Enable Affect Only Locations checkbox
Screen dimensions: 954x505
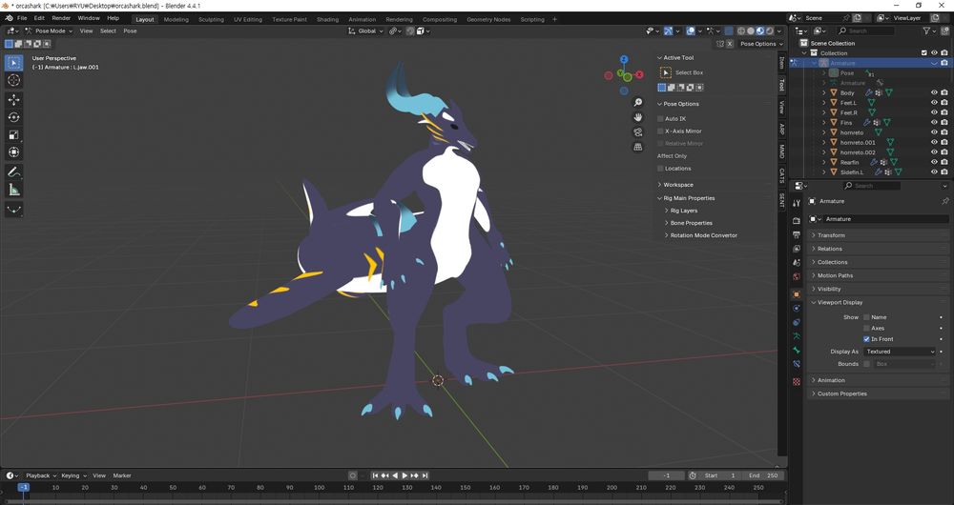(660, 169)
